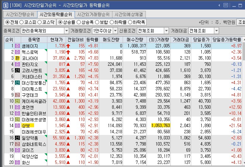Click the black 신 badge for 고려시멘트
Image resolution: width=245 pixels, height=167 pixels.
pos(17,70)
